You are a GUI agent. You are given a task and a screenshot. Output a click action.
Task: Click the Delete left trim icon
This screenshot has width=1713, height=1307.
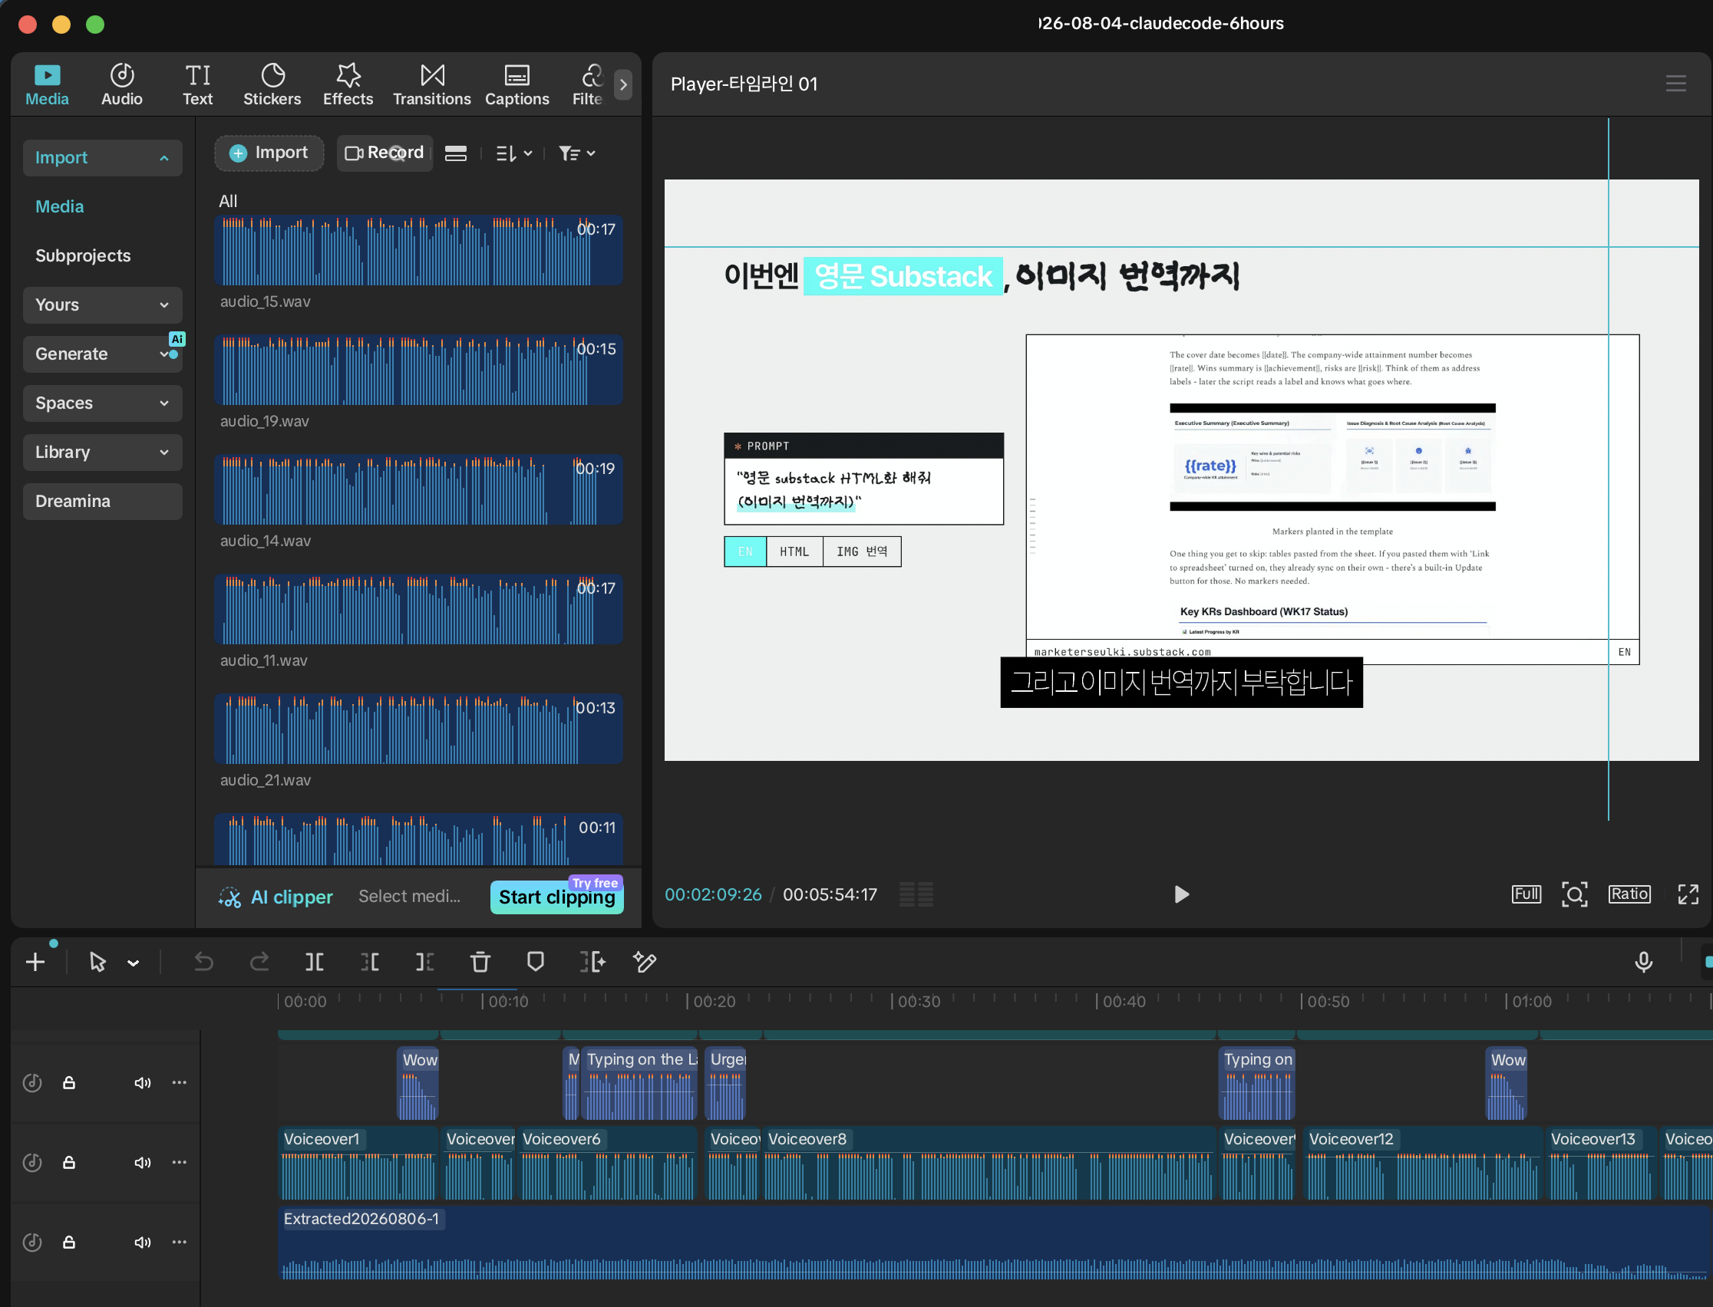click(x=371, y=963)
